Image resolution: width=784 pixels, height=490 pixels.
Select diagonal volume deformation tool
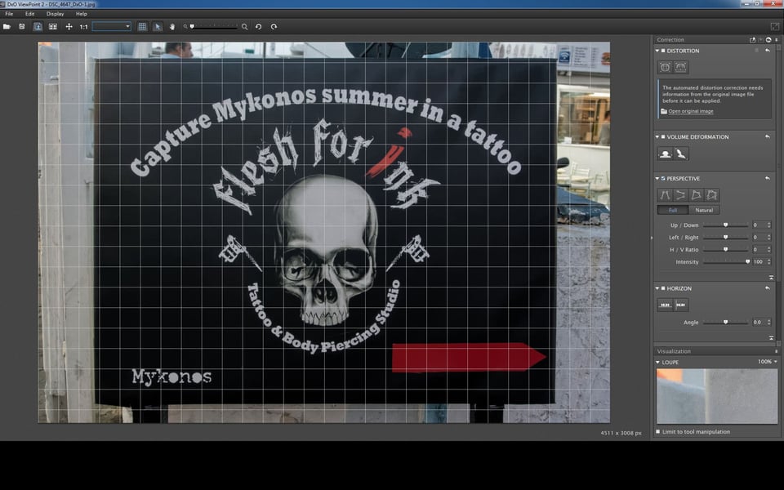point(680,154)
